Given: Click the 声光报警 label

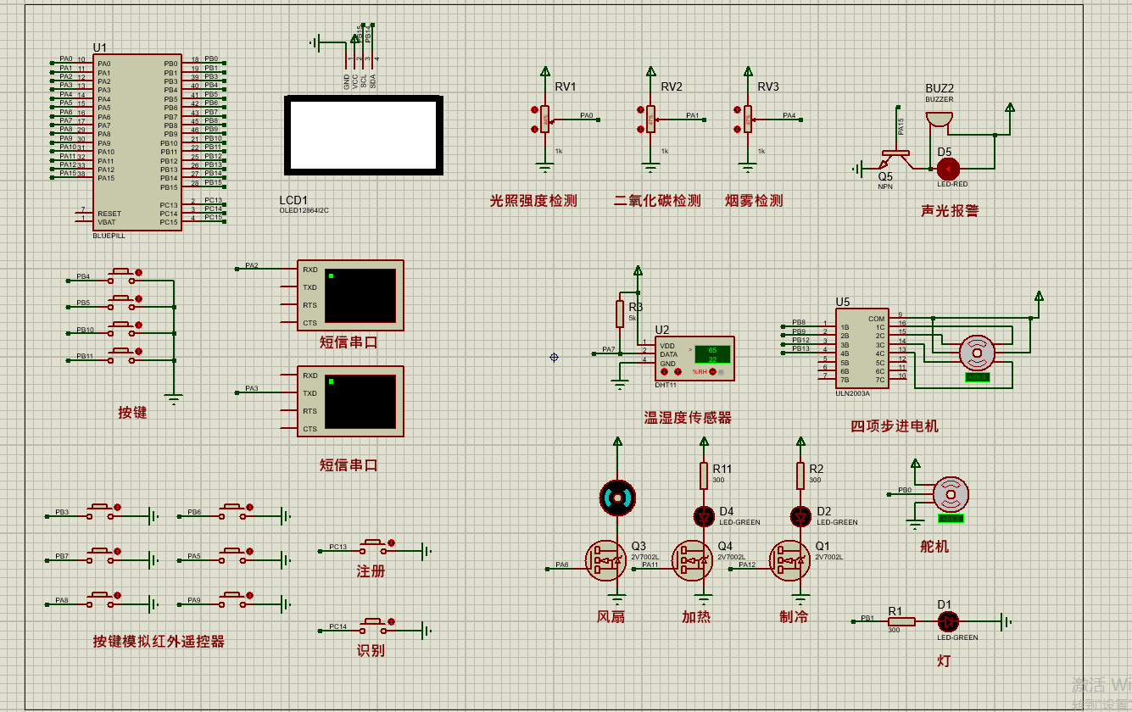Looking at the screenshot, I should tap(950, 211).
